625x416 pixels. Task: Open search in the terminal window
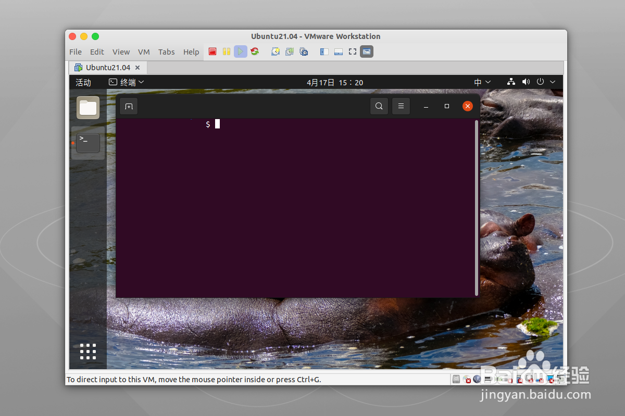click(x=379, y=106)
